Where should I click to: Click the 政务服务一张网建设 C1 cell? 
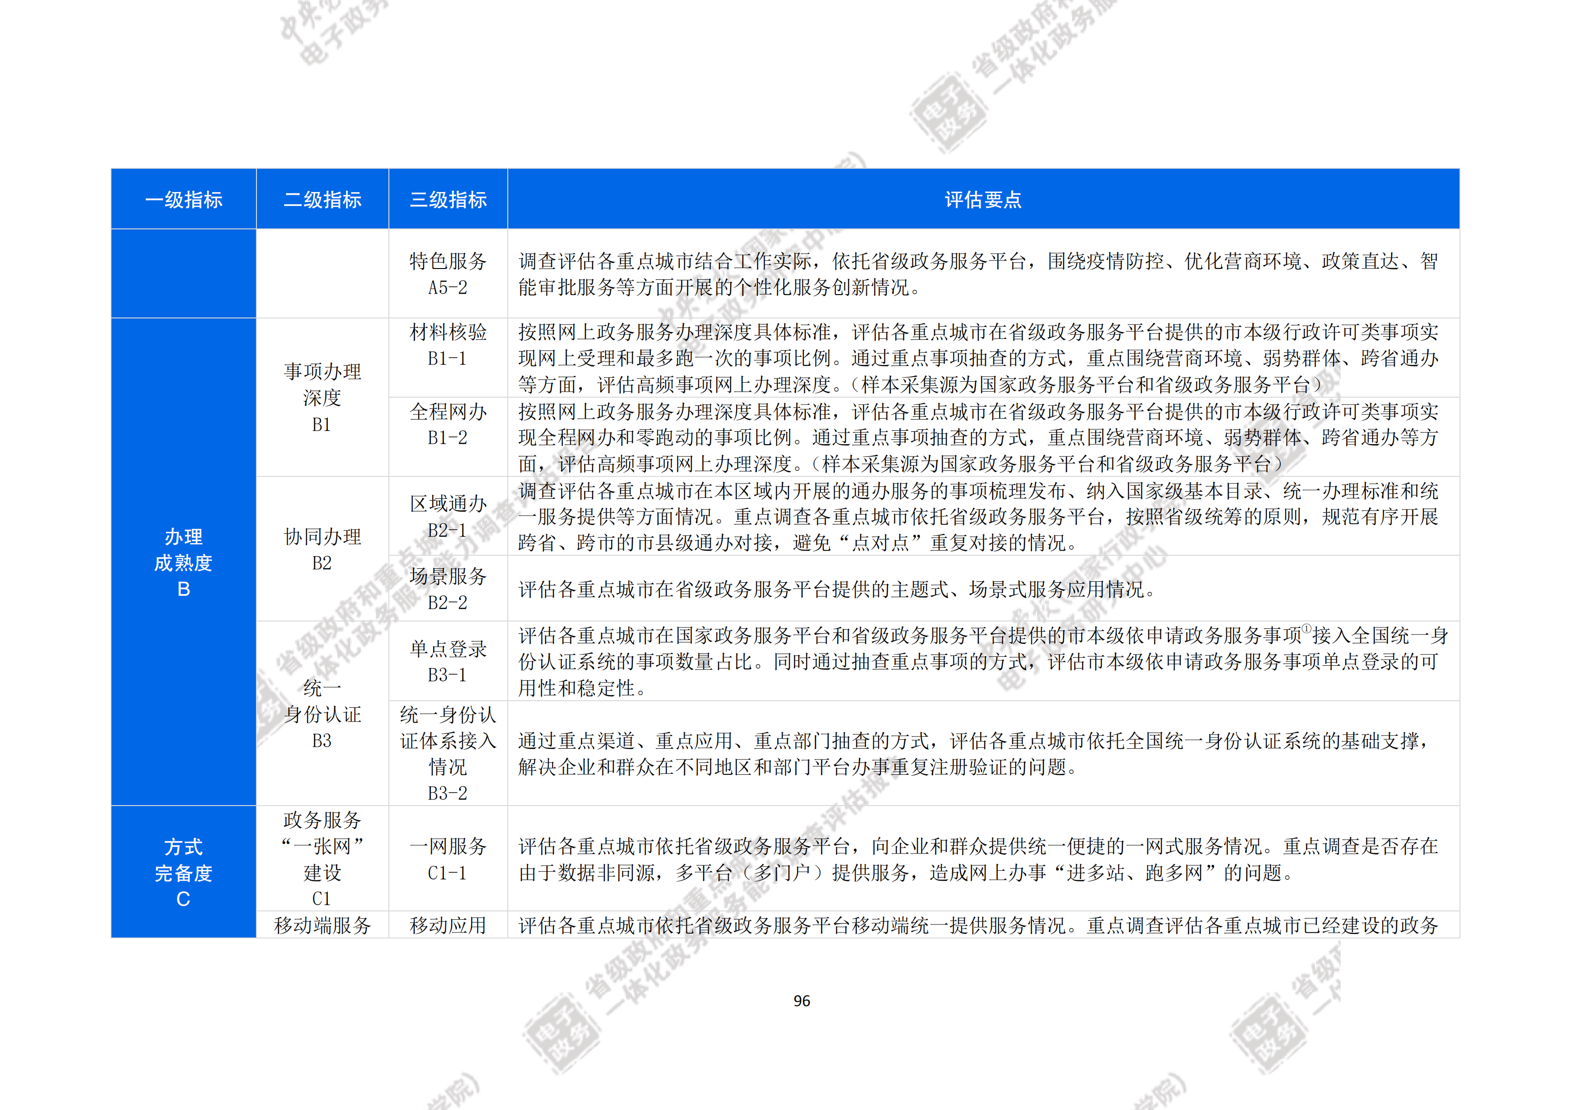point(322,858)
